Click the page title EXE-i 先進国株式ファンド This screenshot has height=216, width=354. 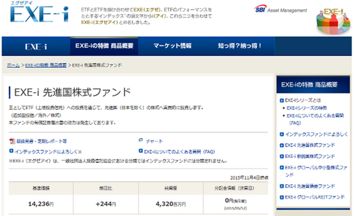[73, 92]
